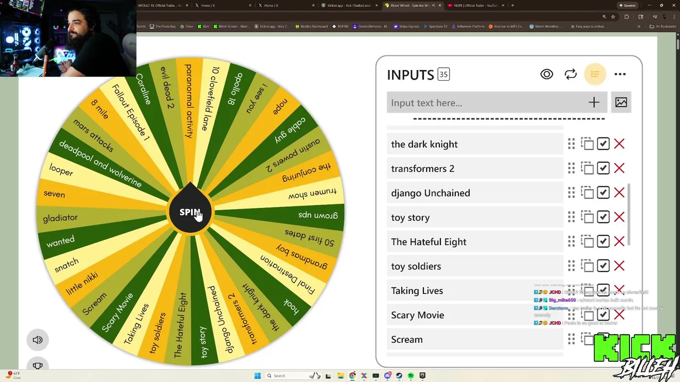The height and width of the screenshot is (382, 680).
Task: Open the 'KickBot Dashboard' bookmark
Action: [x=311, y=26]
